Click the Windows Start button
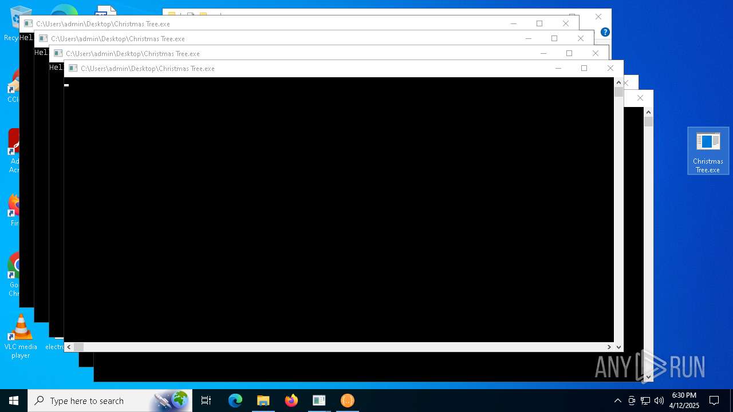This screenshot has height=412, width=733. (14, 401)
